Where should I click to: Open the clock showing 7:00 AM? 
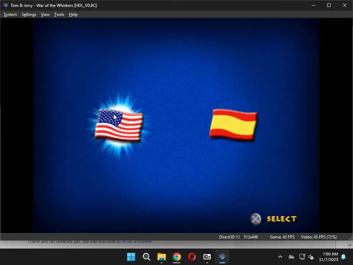329,257
